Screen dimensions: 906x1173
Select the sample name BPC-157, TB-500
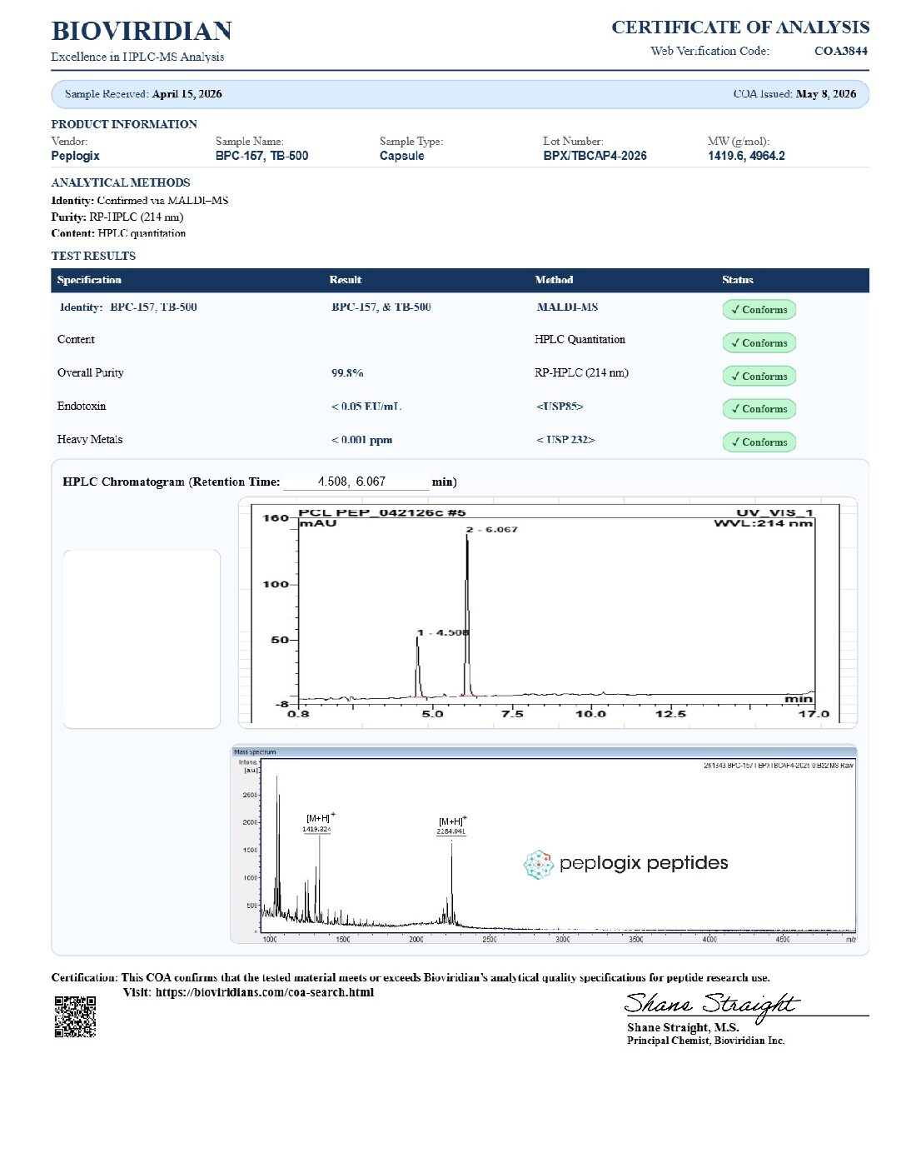(261, 156)
